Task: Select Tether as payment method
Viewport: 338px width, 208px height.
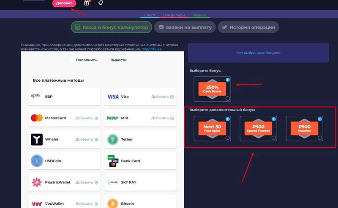Action: coord(140,139)
